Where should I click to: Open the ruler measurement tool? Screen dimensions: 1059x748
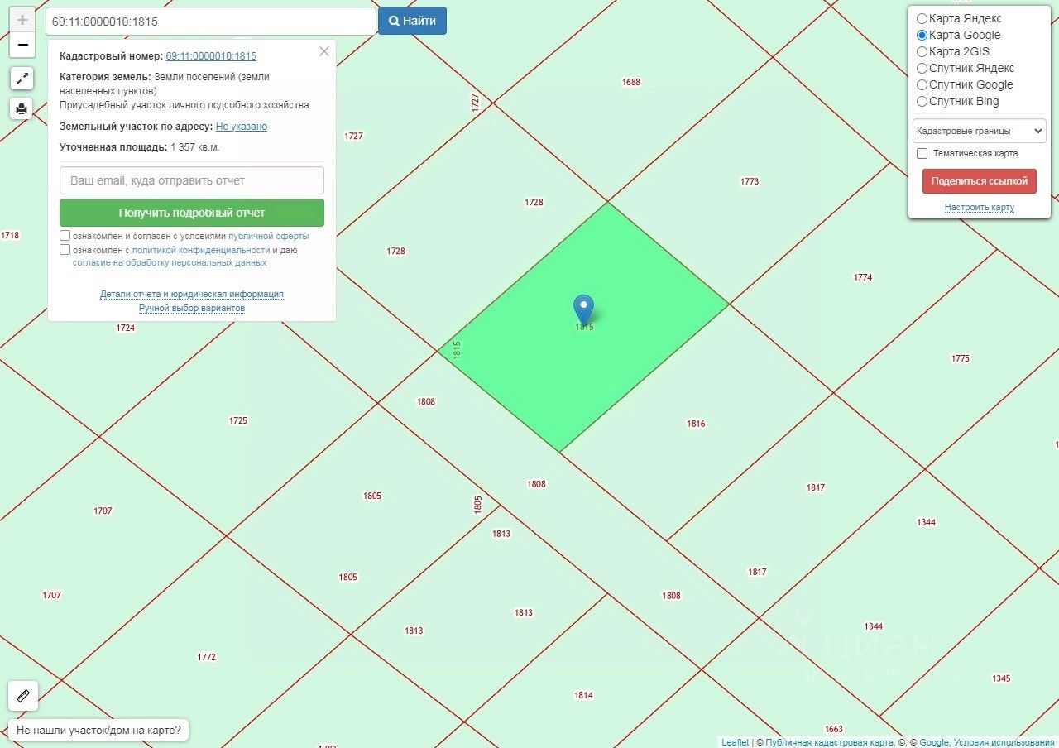23,696
